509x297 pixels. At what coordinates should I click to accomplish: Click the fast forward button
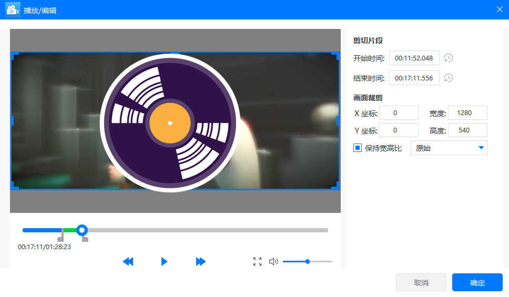click(x=201, y=262)
